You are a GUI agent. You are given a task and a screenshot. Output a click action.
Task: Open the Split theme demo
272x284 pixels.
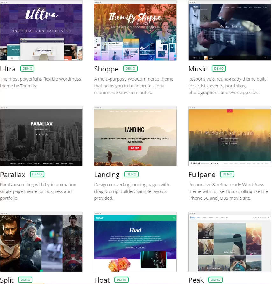tap(25, 280)
